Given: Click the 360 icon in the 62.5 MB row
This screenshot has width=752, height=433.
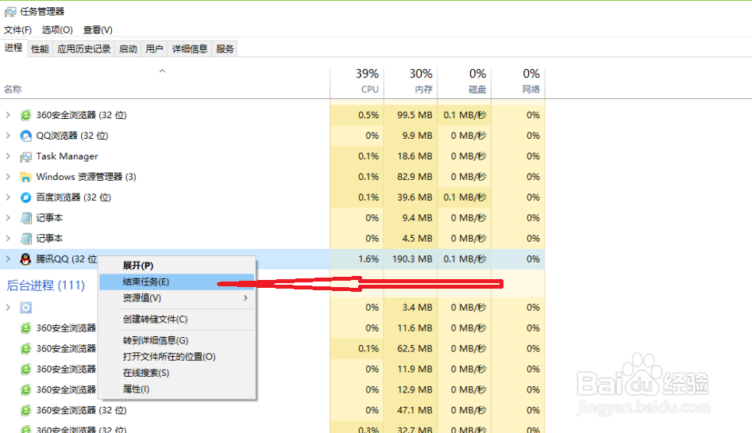Looking at the screenshot, I should 25,349.
